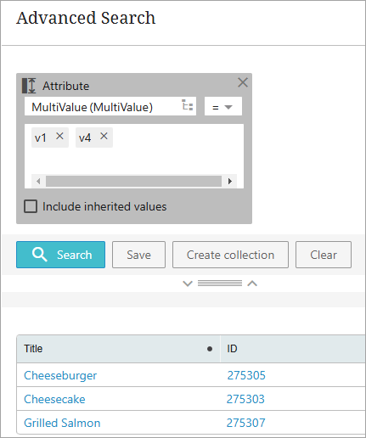This screenshot has width=366, height=438.
Task: Remove the v4 value tag
Action: [x=104, y=137]
